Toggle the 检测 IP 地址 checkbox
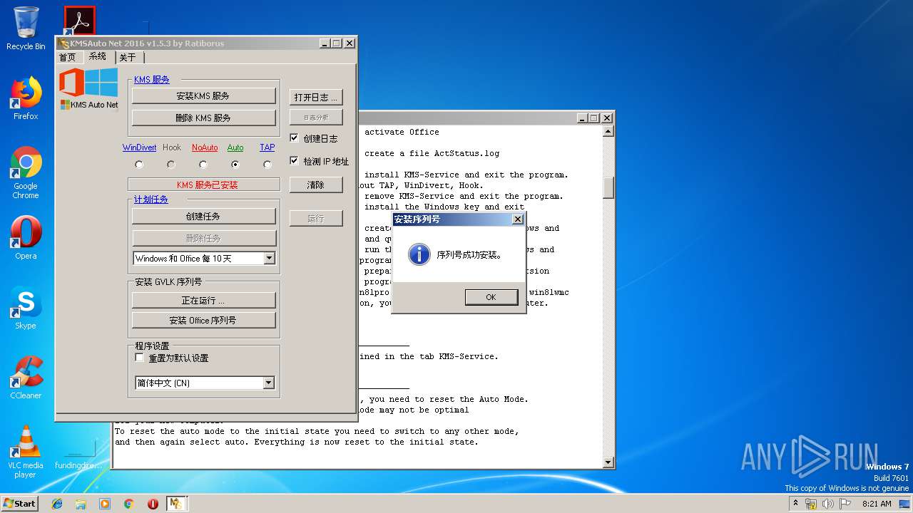 [x=294, y=160]
